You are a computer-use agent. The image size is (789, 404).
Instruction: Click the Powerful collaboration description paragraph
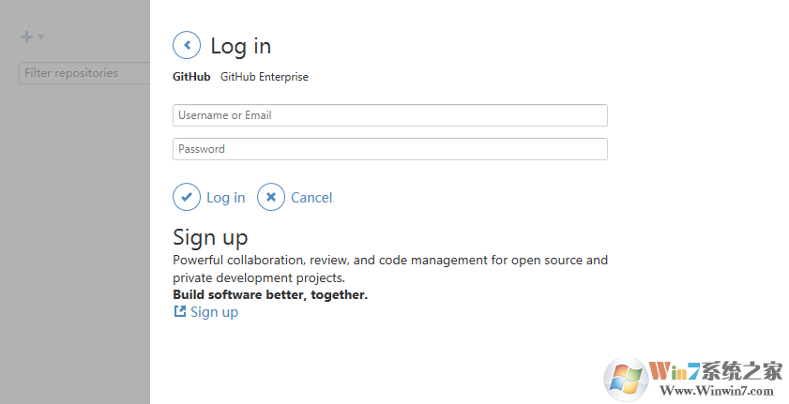[390, 269]
